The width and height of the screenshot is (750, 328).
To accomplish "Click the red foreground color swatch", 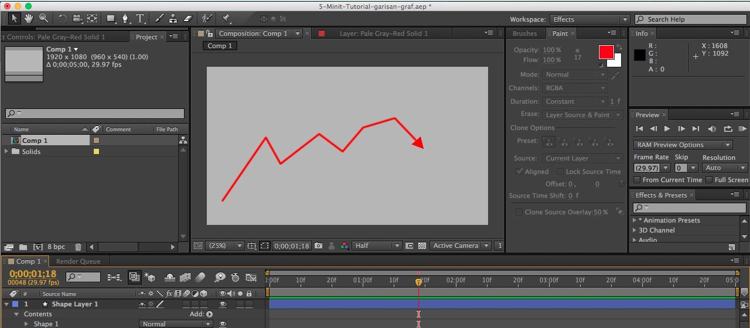I will [606, 52].
